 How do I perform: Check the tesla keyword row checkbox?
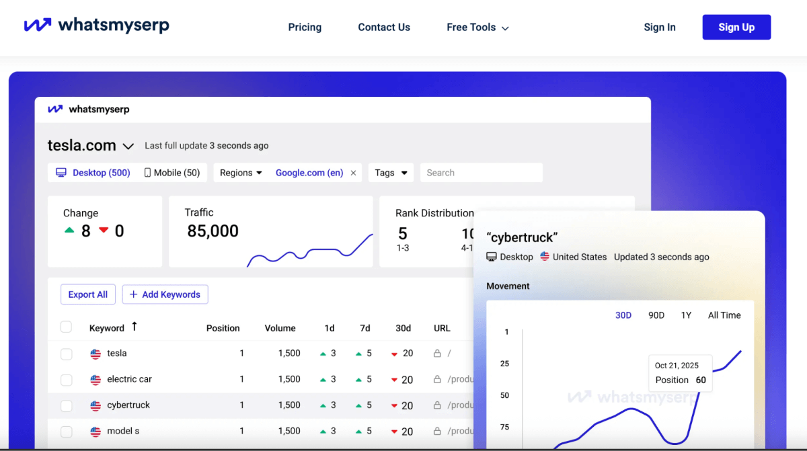[66, 354]
